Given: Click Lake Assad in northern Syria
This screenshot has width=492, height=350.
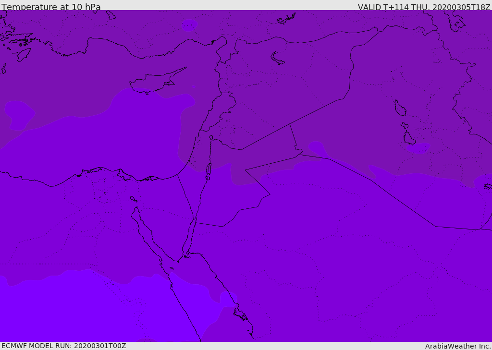Looking at the screenshot, I should coord(277,59).
